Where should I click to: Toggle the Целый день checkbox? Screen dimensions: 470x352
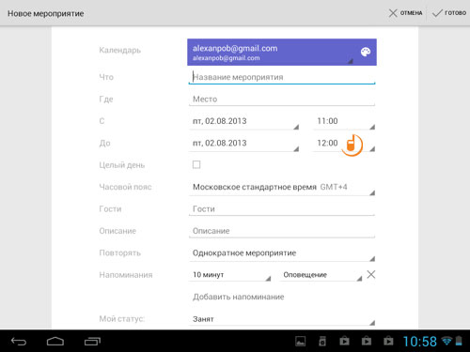(x=196, y=164)
